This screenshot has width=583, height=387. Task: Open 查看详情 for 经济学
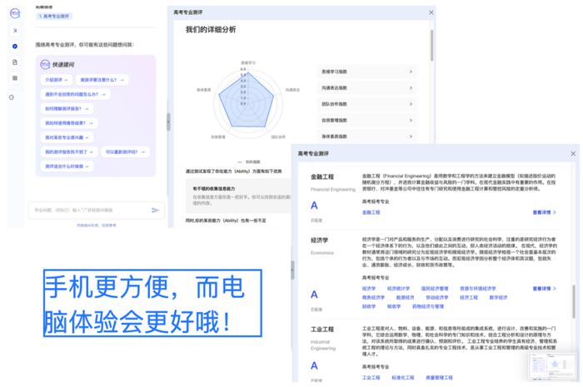click(x=545, y=289)
